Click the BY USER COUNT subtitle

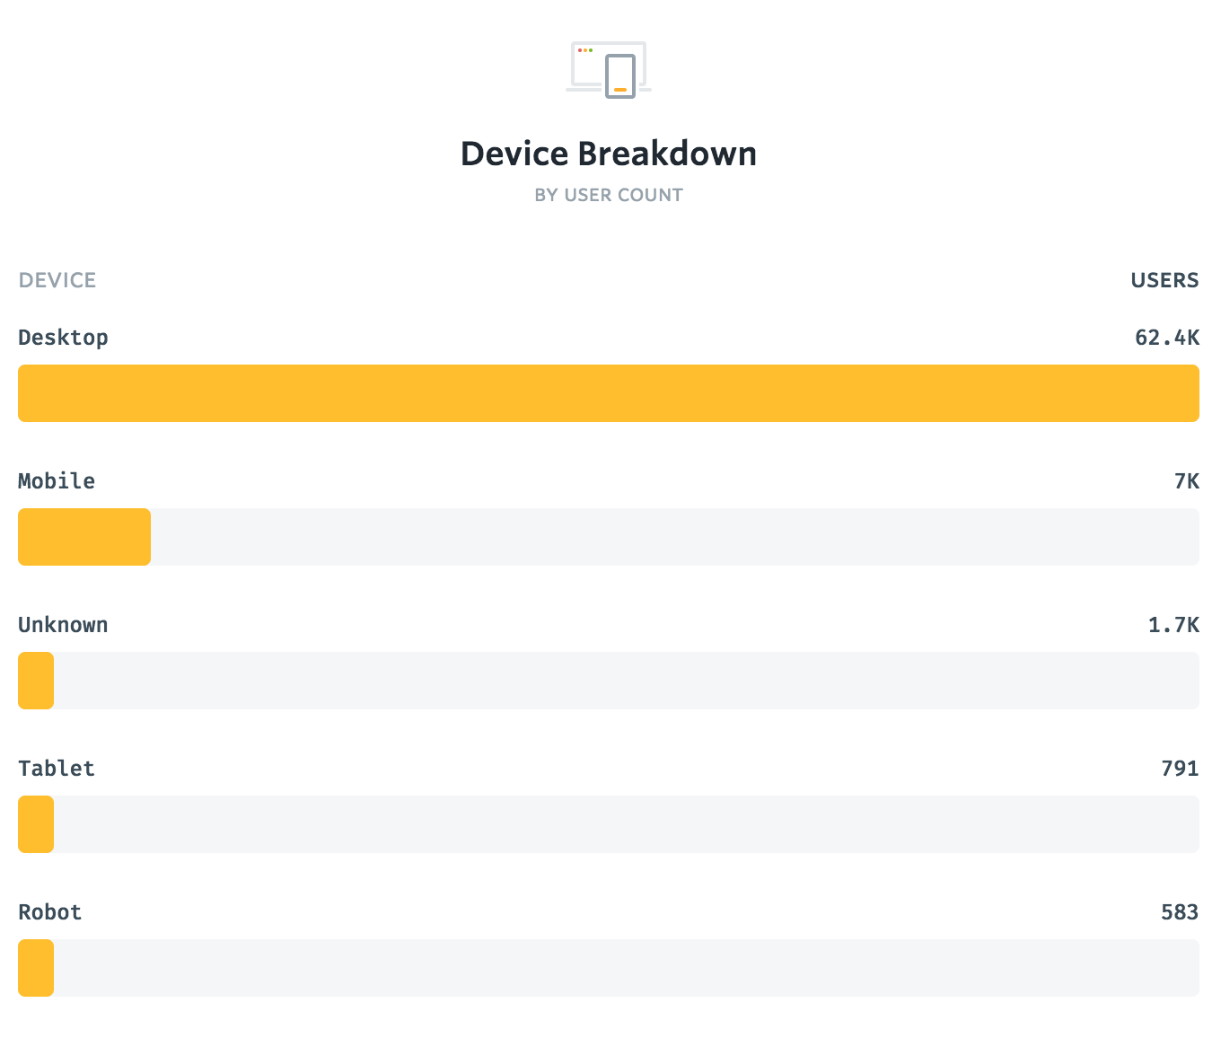[609, 195]
